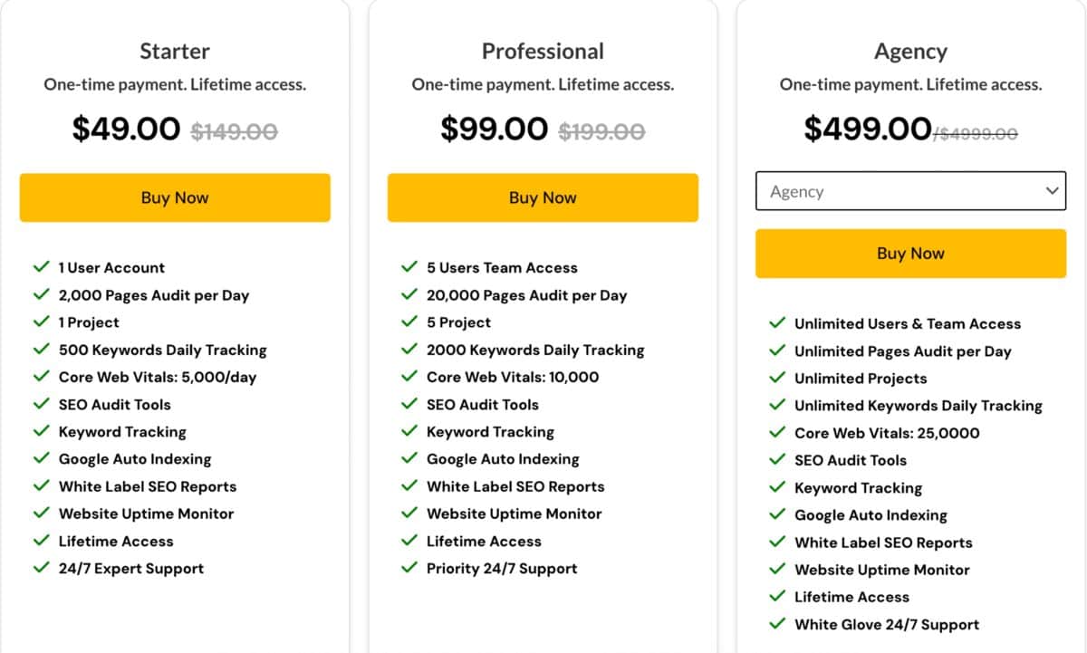Click White Label SEO Reports in Professional list
This screenshot has width=1087, height=653.
point(515,486)
